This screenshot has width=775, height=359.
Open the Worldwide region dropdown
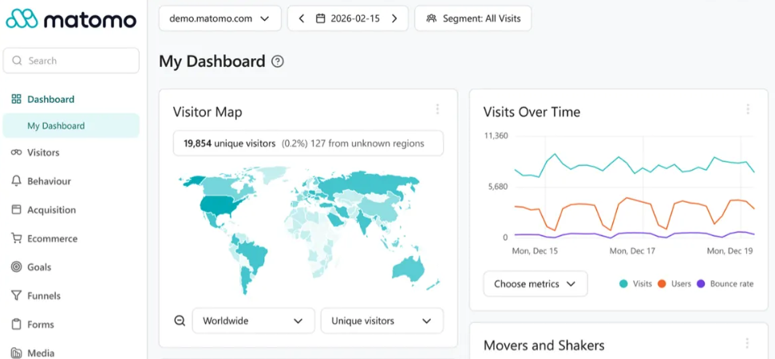(x=253, y=321)
